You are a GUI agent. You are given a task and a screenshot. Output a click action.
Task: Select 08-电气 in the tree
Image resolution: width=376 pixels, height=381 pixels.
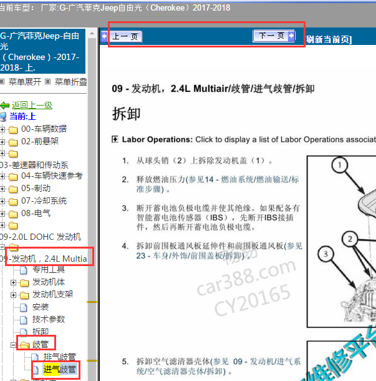point(36,214)
